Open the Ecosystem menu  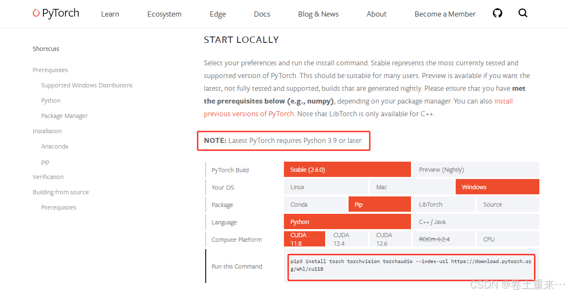(164, 14)
